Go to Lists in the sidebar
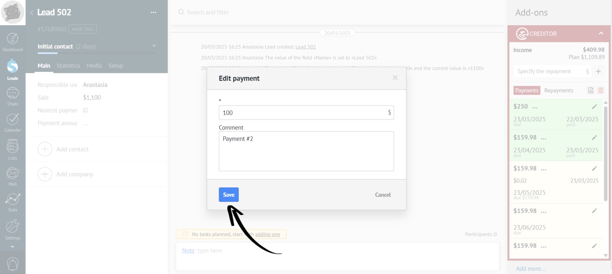 coord(12,150)
